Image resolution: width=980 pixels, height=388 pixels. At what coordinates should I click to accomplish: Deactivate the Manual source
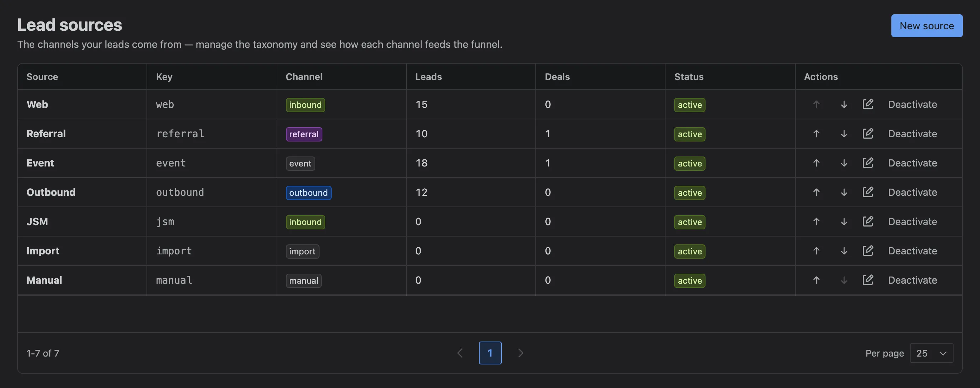(912, 280)
